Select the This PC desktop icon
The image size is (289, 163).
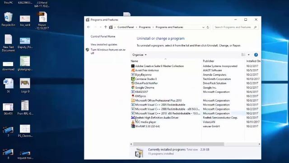[8, 2]
